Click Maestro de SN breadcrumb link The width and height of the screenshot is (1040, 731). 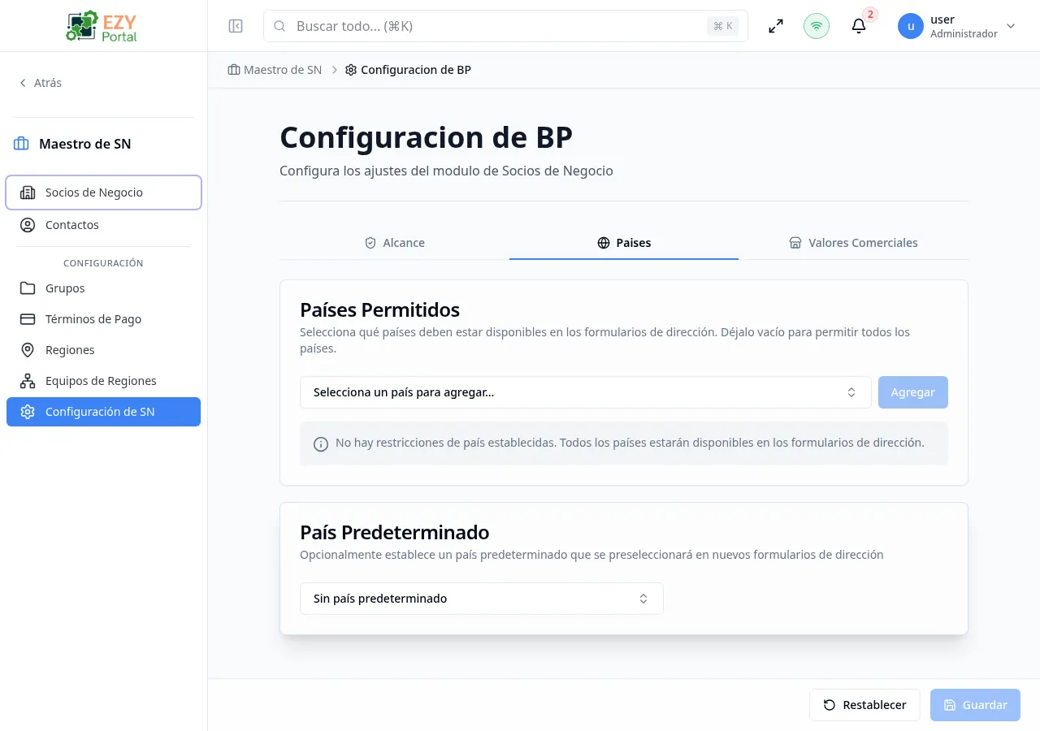coord(275,70)
